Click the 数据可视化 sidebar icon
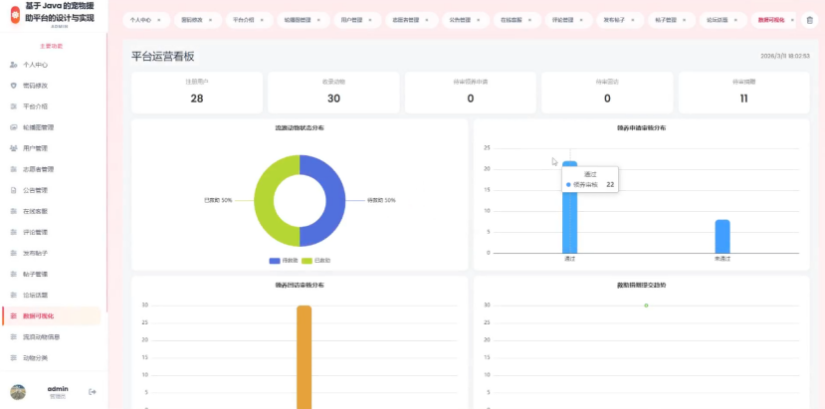This screenshot has width=825, height=409. pos(14,316)
